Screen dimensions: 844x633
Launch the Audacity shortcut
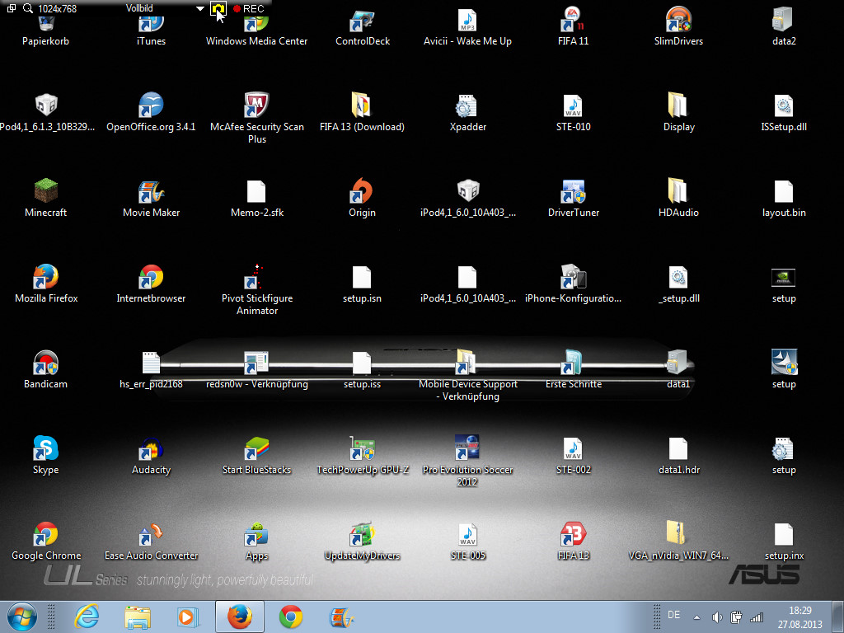(x=152, y=455)
